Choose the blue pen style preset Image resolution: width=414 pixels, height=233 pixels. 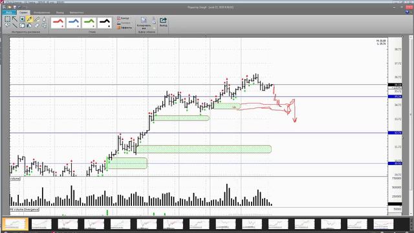(x=74, y=23)
